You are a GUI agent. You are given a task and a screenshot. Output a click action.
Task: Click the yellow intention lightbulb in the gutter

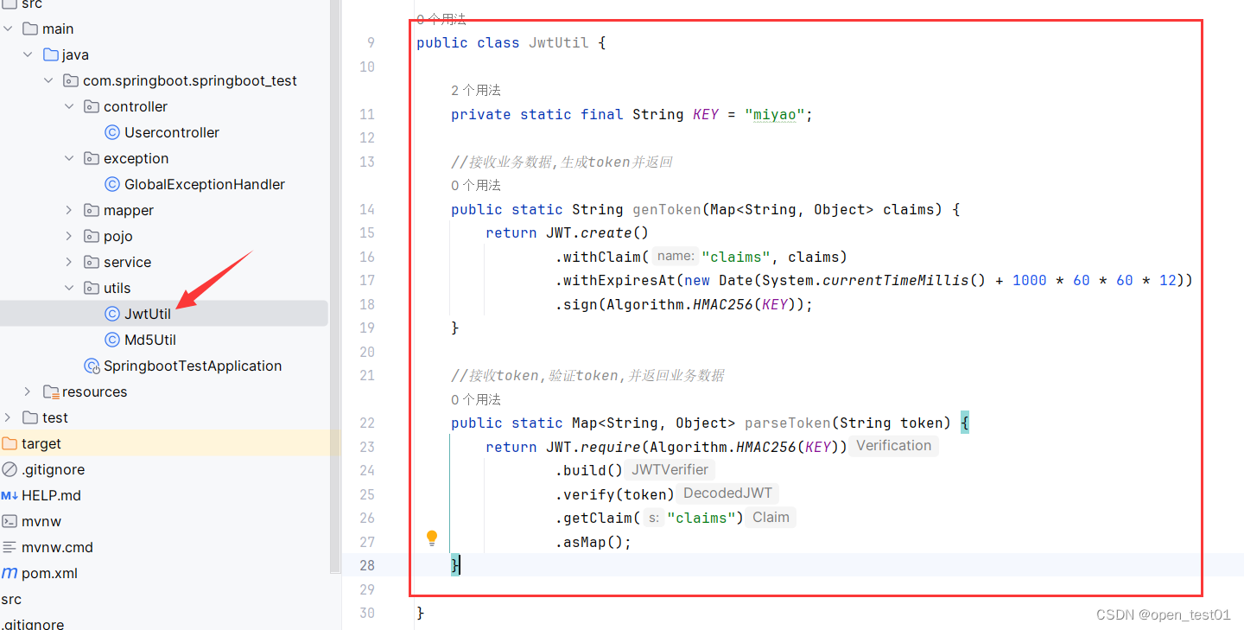click(x=432, y=538)
